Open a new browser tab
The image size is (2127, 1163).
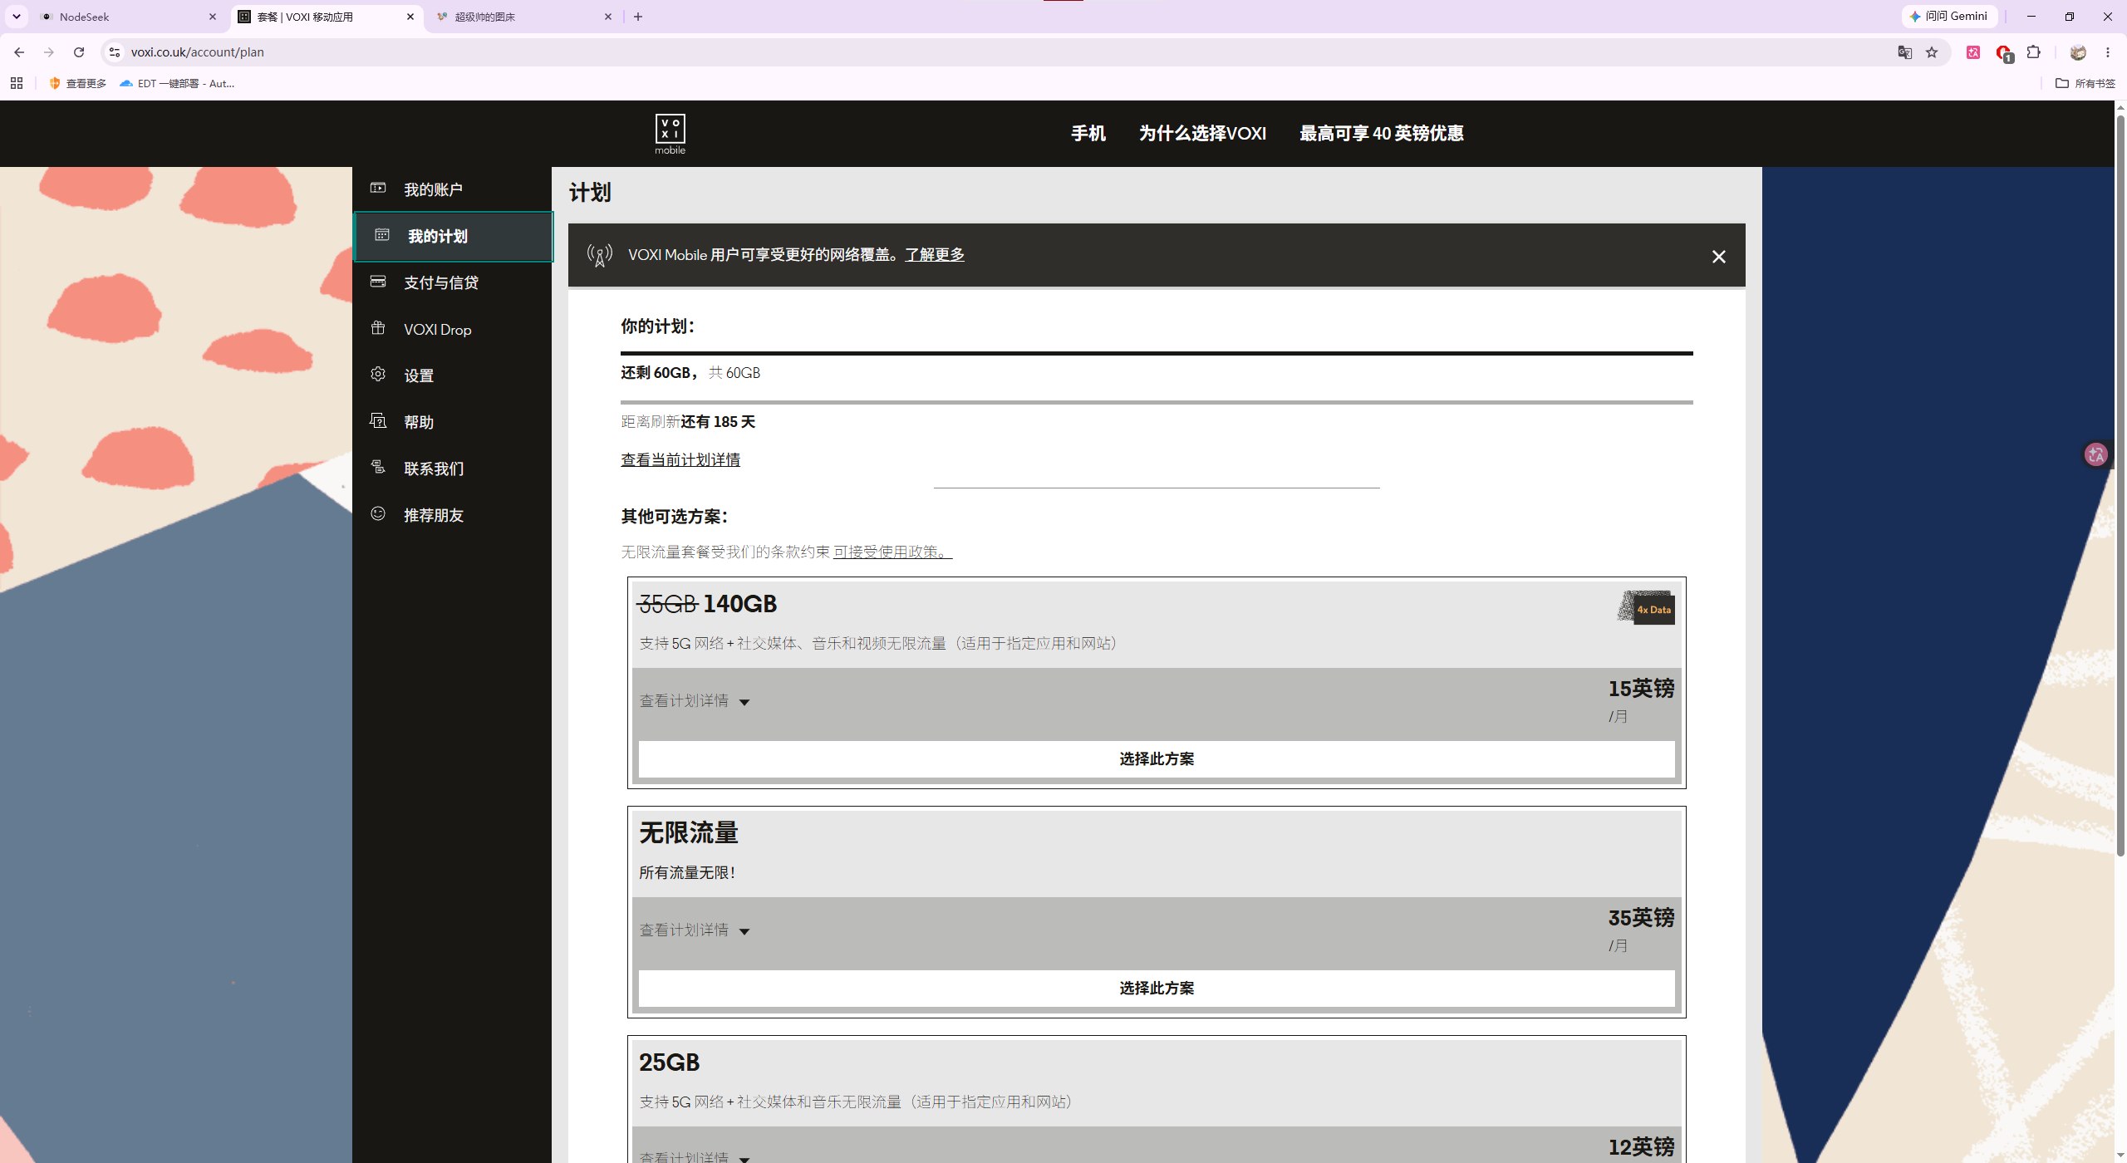[638, 17]
